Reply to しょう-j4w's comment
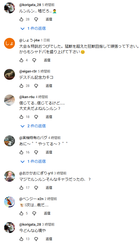140x245 pixels. pos(47,60)
